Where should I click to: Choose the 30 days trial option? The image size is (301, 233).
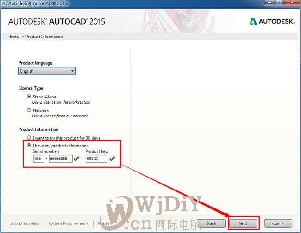[29, 138]
